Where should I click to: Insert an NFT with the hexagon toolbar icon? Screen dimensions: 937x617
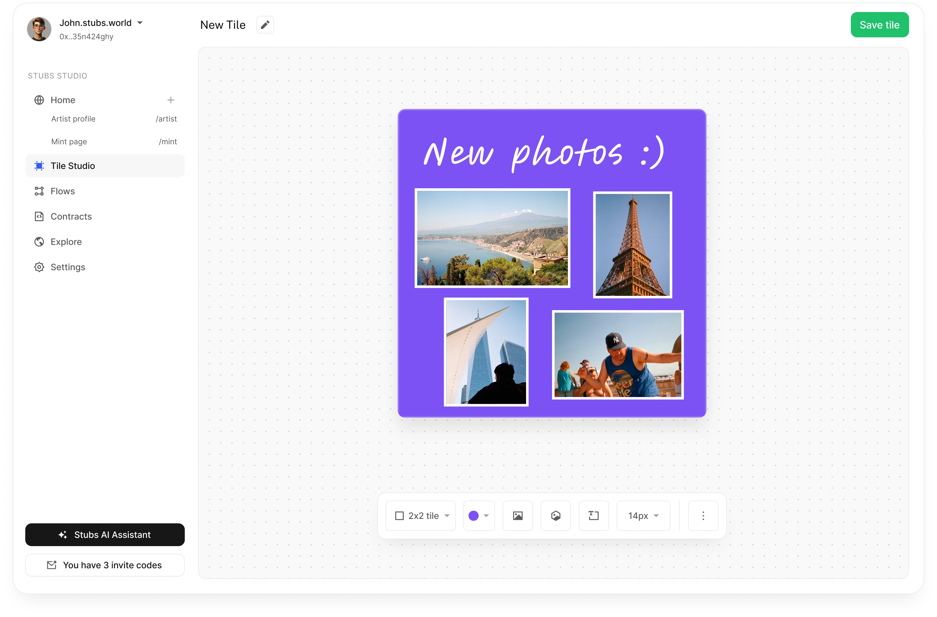(x=556, y=515)
